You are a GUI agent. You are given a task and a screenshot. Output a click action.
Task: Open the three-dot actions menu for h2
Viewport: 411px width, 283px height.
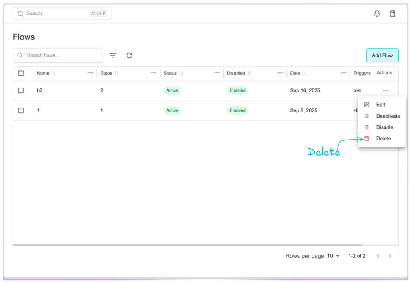pos(385,91)
